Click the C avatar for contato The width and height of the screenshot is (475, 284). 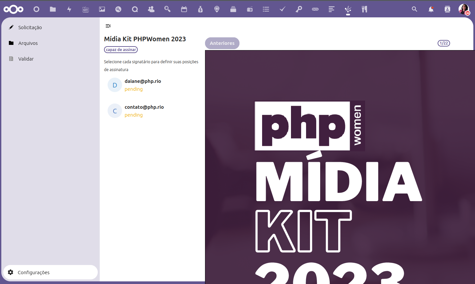point(115,111)
